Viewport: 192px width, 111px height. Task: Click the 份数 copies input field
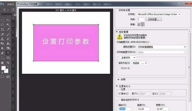(141, 19)
